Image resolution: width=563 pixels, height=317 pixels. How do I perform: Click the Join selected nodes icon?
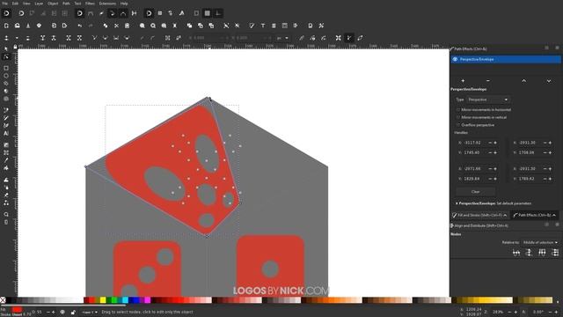tap(43, 38)
